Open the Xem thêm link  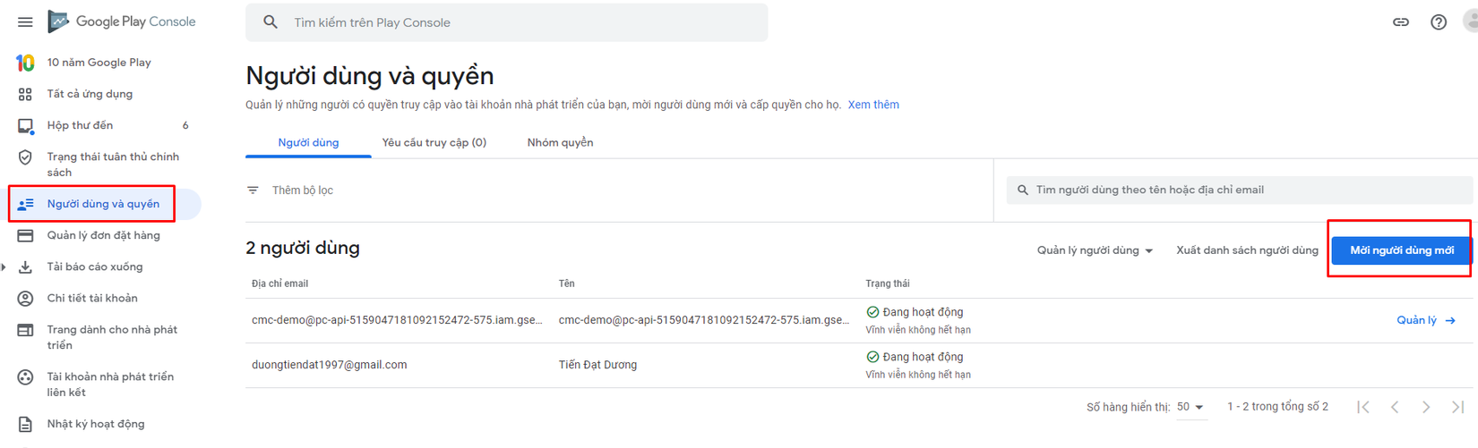click(x=873, y=105)
